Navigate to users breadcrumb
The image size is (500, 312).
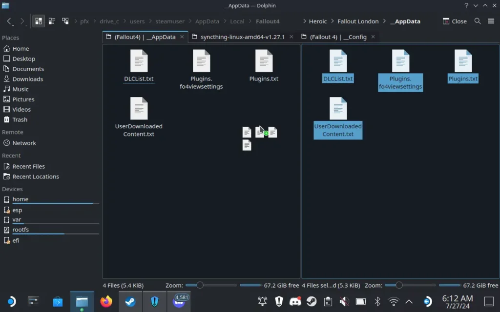(x=137, y=21)
